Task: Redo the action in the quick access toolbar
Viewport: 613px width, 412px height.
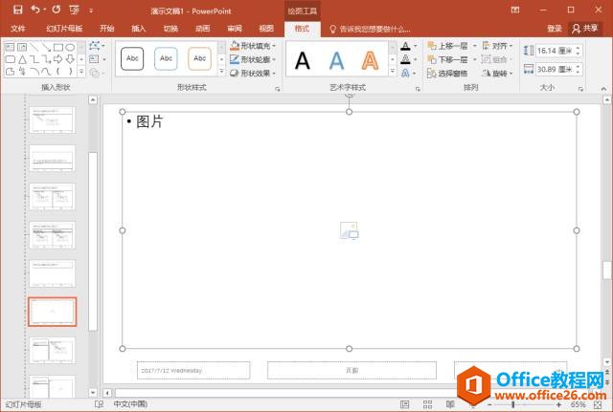Action: click(x=57, y=10)
